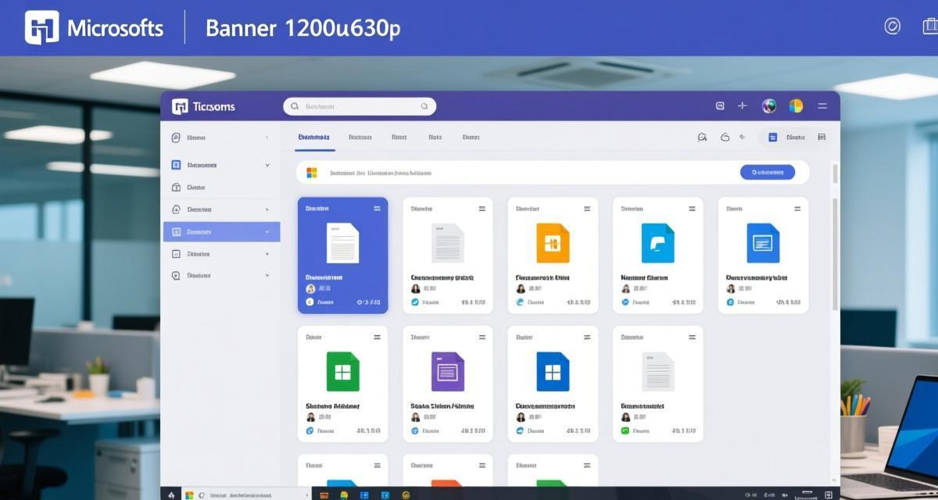Open the blue slides file thumbnail
The height and width of the screenshot is (500, 938).
point(763,243)
